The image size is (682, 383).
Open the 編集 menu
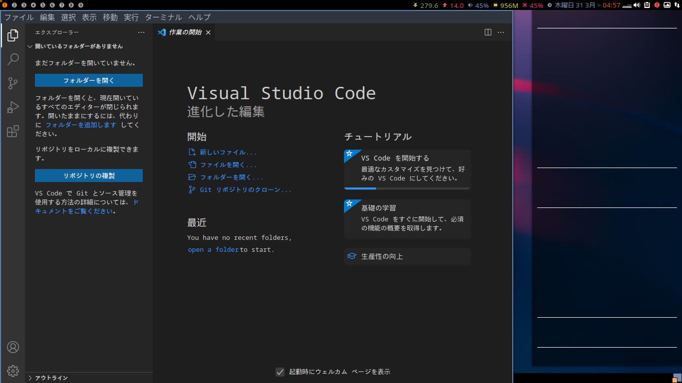point(47,17)
